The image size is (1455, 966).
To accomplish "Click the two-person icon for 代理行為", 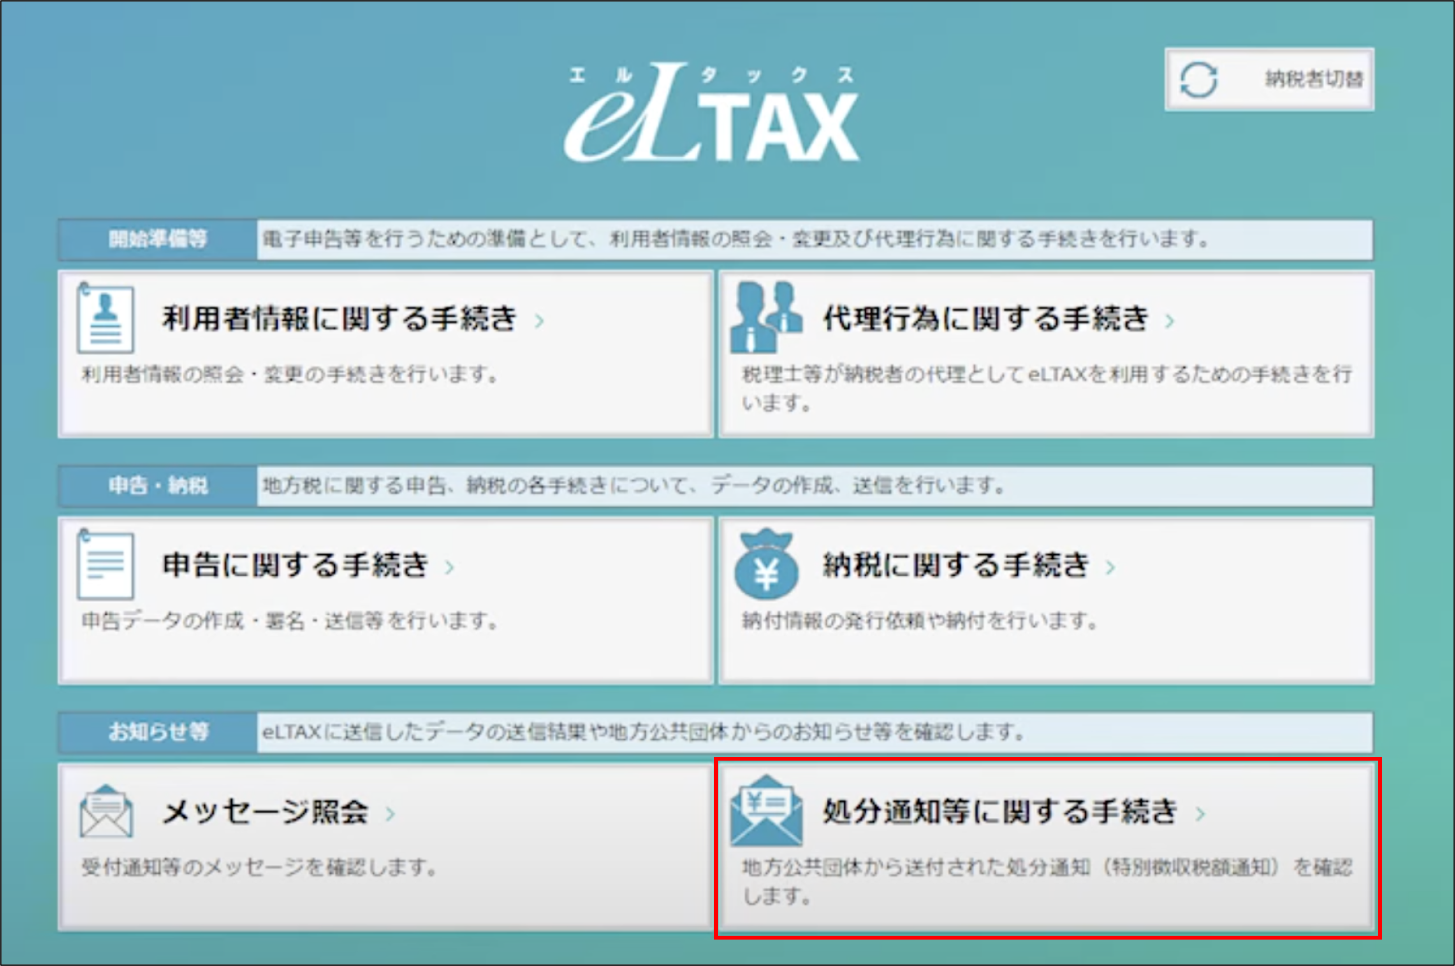I will (x=766, y=317).
